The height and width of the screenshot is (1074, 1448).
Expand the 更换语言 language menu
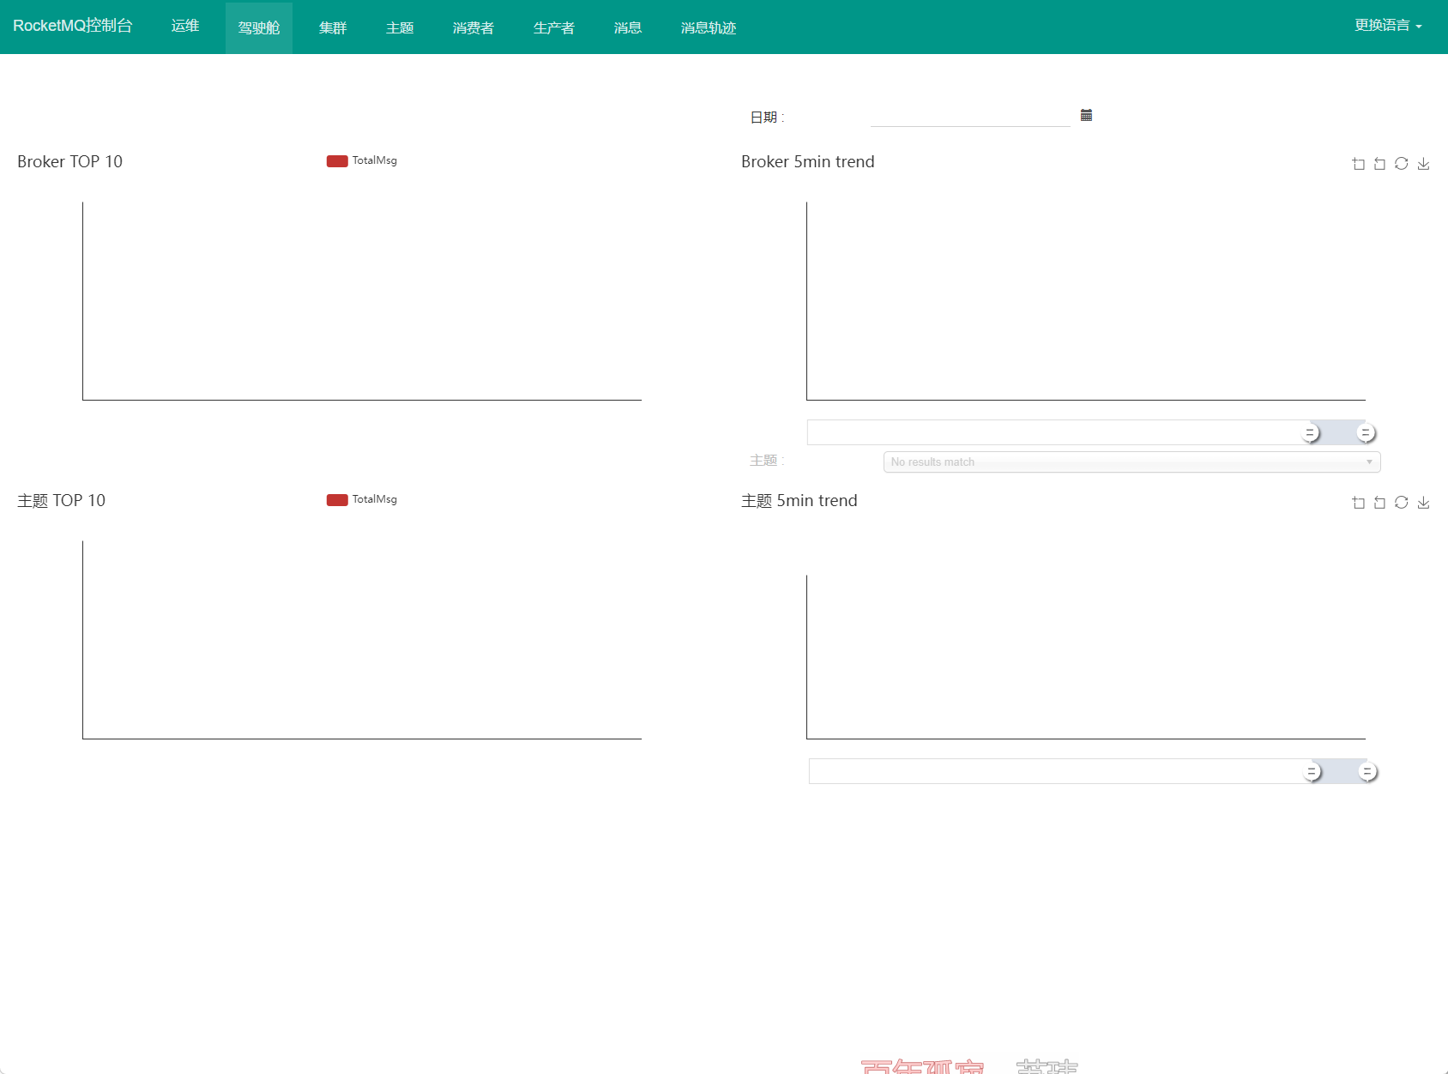pos(1388,26)
